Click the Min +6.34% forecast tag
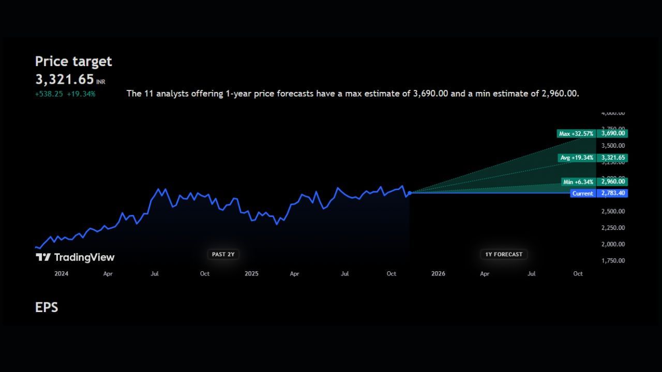Viewport: 662px width, 372px height. pos(578,182)
